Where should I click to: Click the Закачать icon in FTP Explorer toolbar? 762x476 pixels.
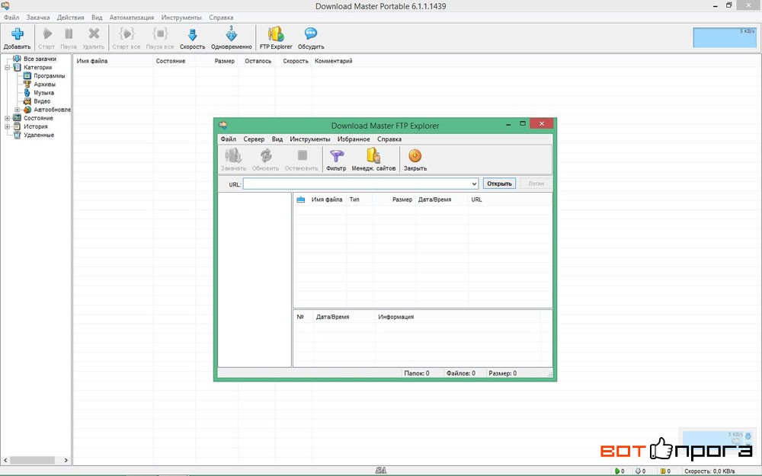coord(233,155)
